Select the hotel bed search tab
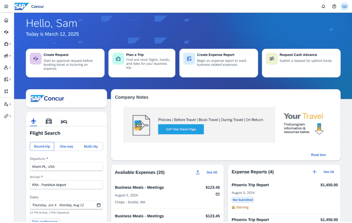 (x=64, y=121)
